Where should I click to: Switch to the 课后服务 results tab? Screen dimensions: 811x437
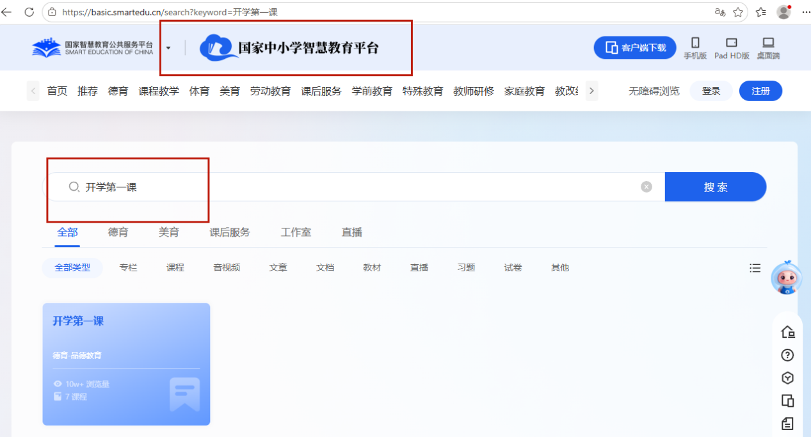click(x=230, y=232)
